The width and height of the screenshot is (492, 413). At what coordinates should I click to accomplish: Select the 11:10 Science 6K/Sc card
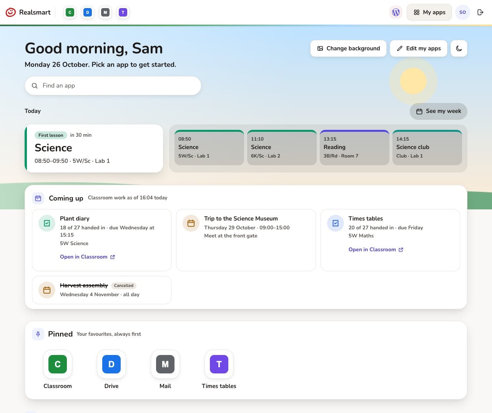click(282, 148)
